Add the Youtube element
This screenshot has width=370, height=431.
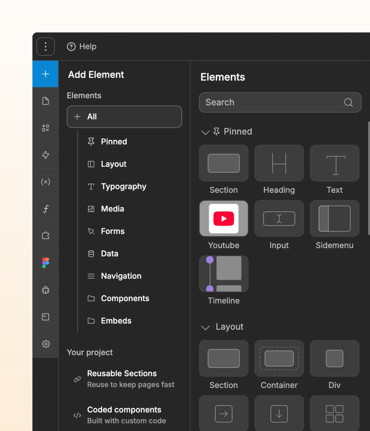[224, 219]
